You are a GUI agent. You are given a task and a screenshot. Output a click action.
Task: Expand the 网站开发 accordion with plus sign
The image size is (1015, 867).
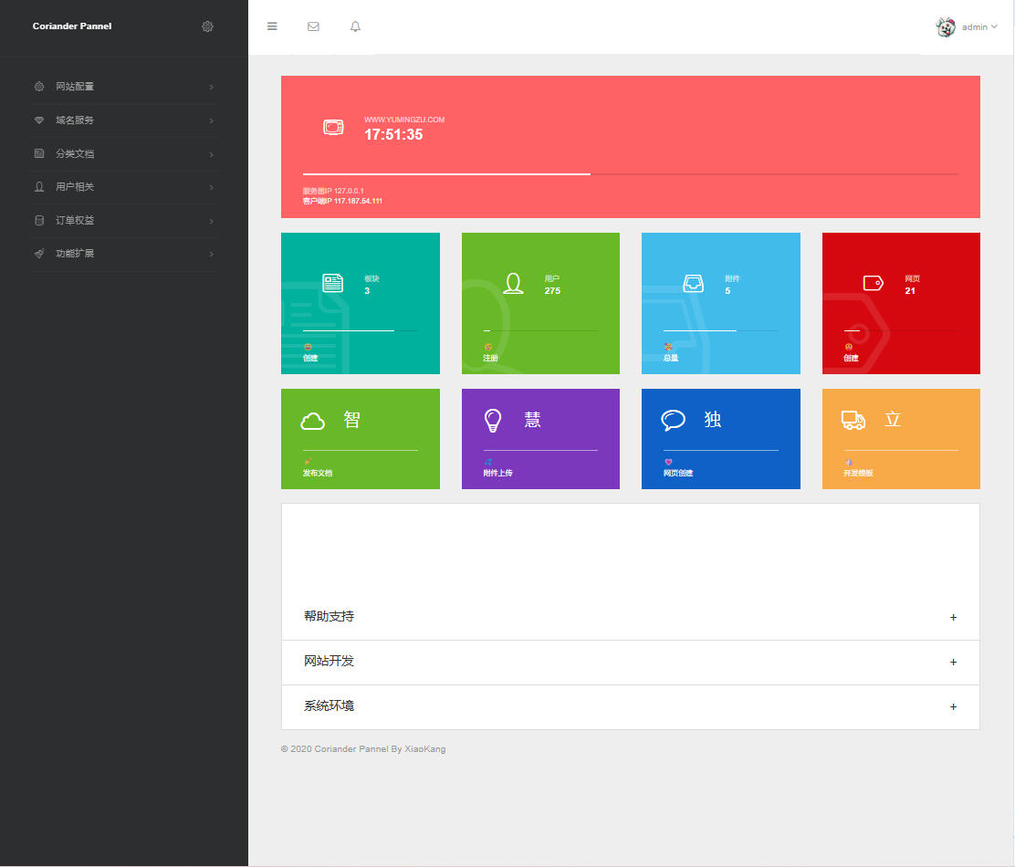pyautogui.click(x=953, y=663)
